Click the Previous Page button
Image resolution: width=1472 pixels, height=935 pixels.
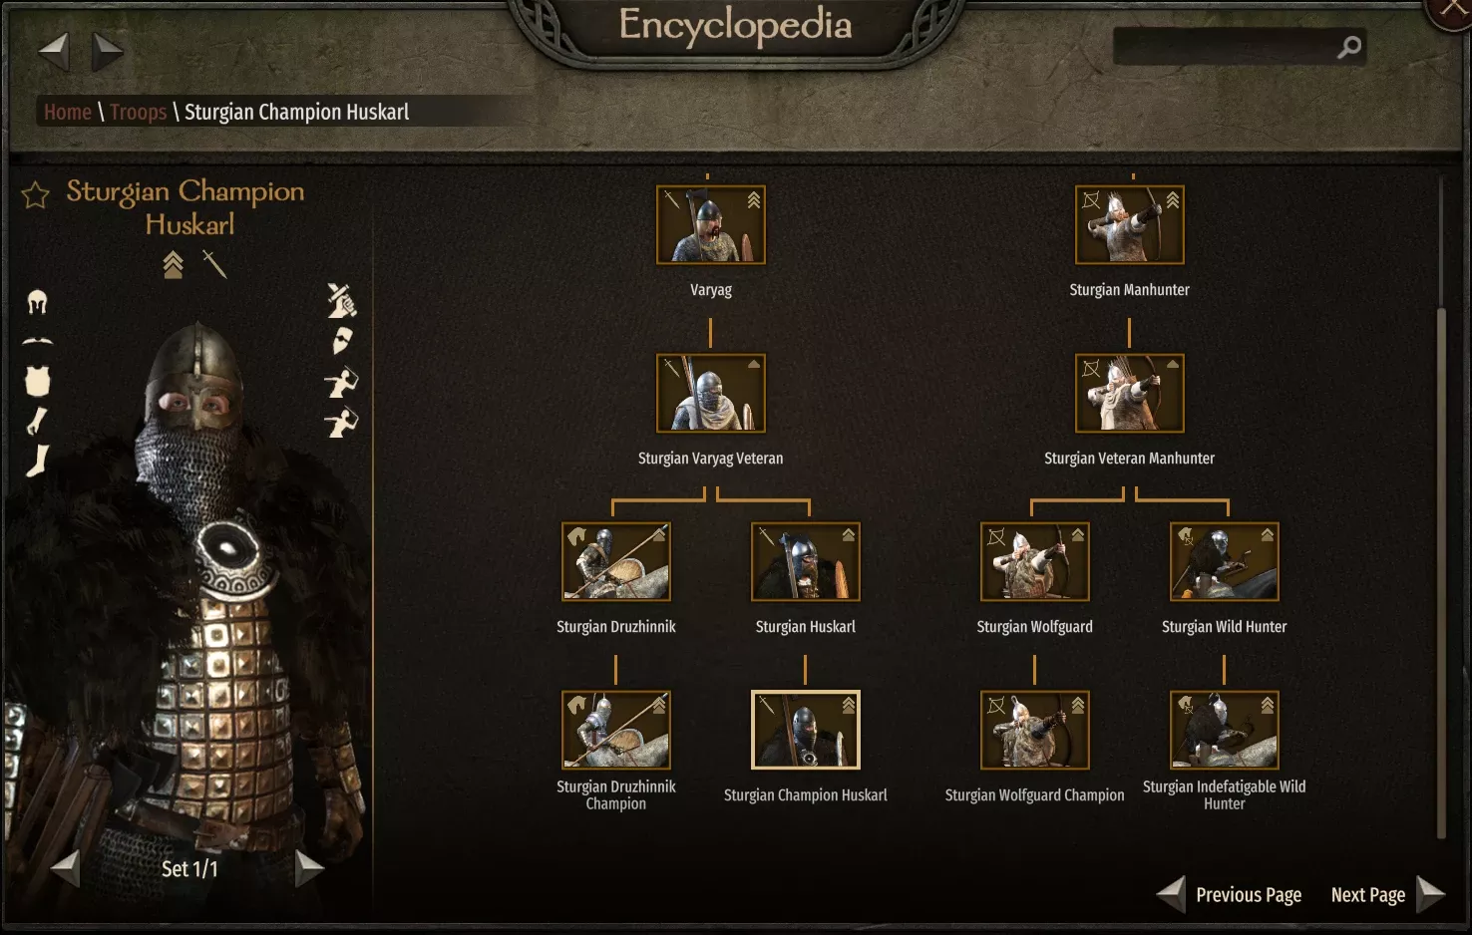click(x=1230, y=895)
